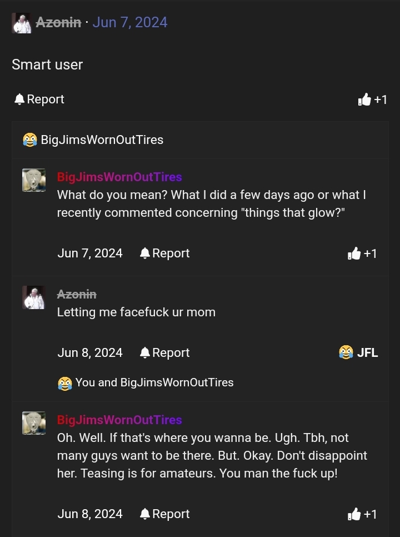Click the thumbs-up icon on the last comment

click(x=354, y=514)
